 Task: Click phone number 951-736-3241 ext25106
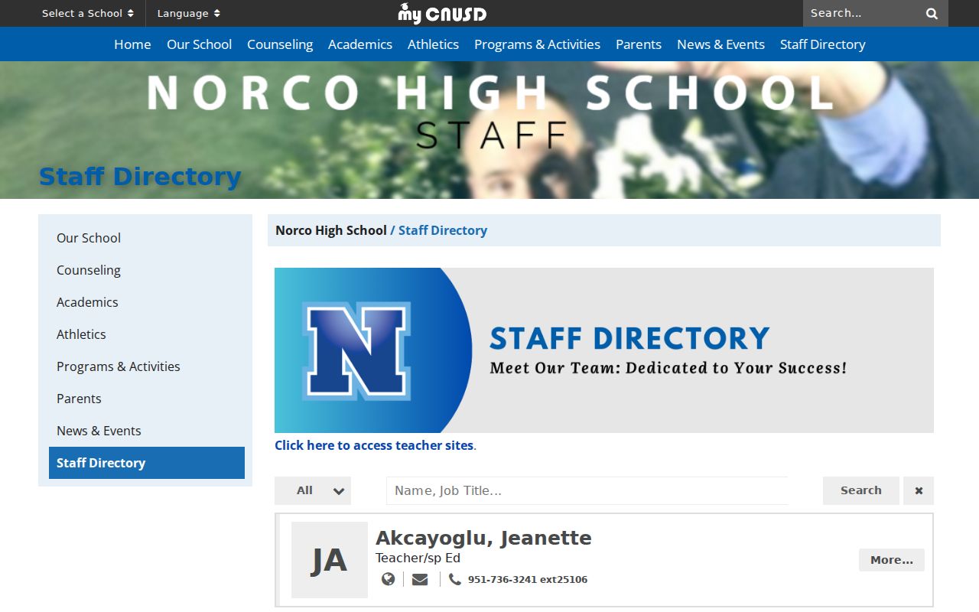click(x=528, y=579)
